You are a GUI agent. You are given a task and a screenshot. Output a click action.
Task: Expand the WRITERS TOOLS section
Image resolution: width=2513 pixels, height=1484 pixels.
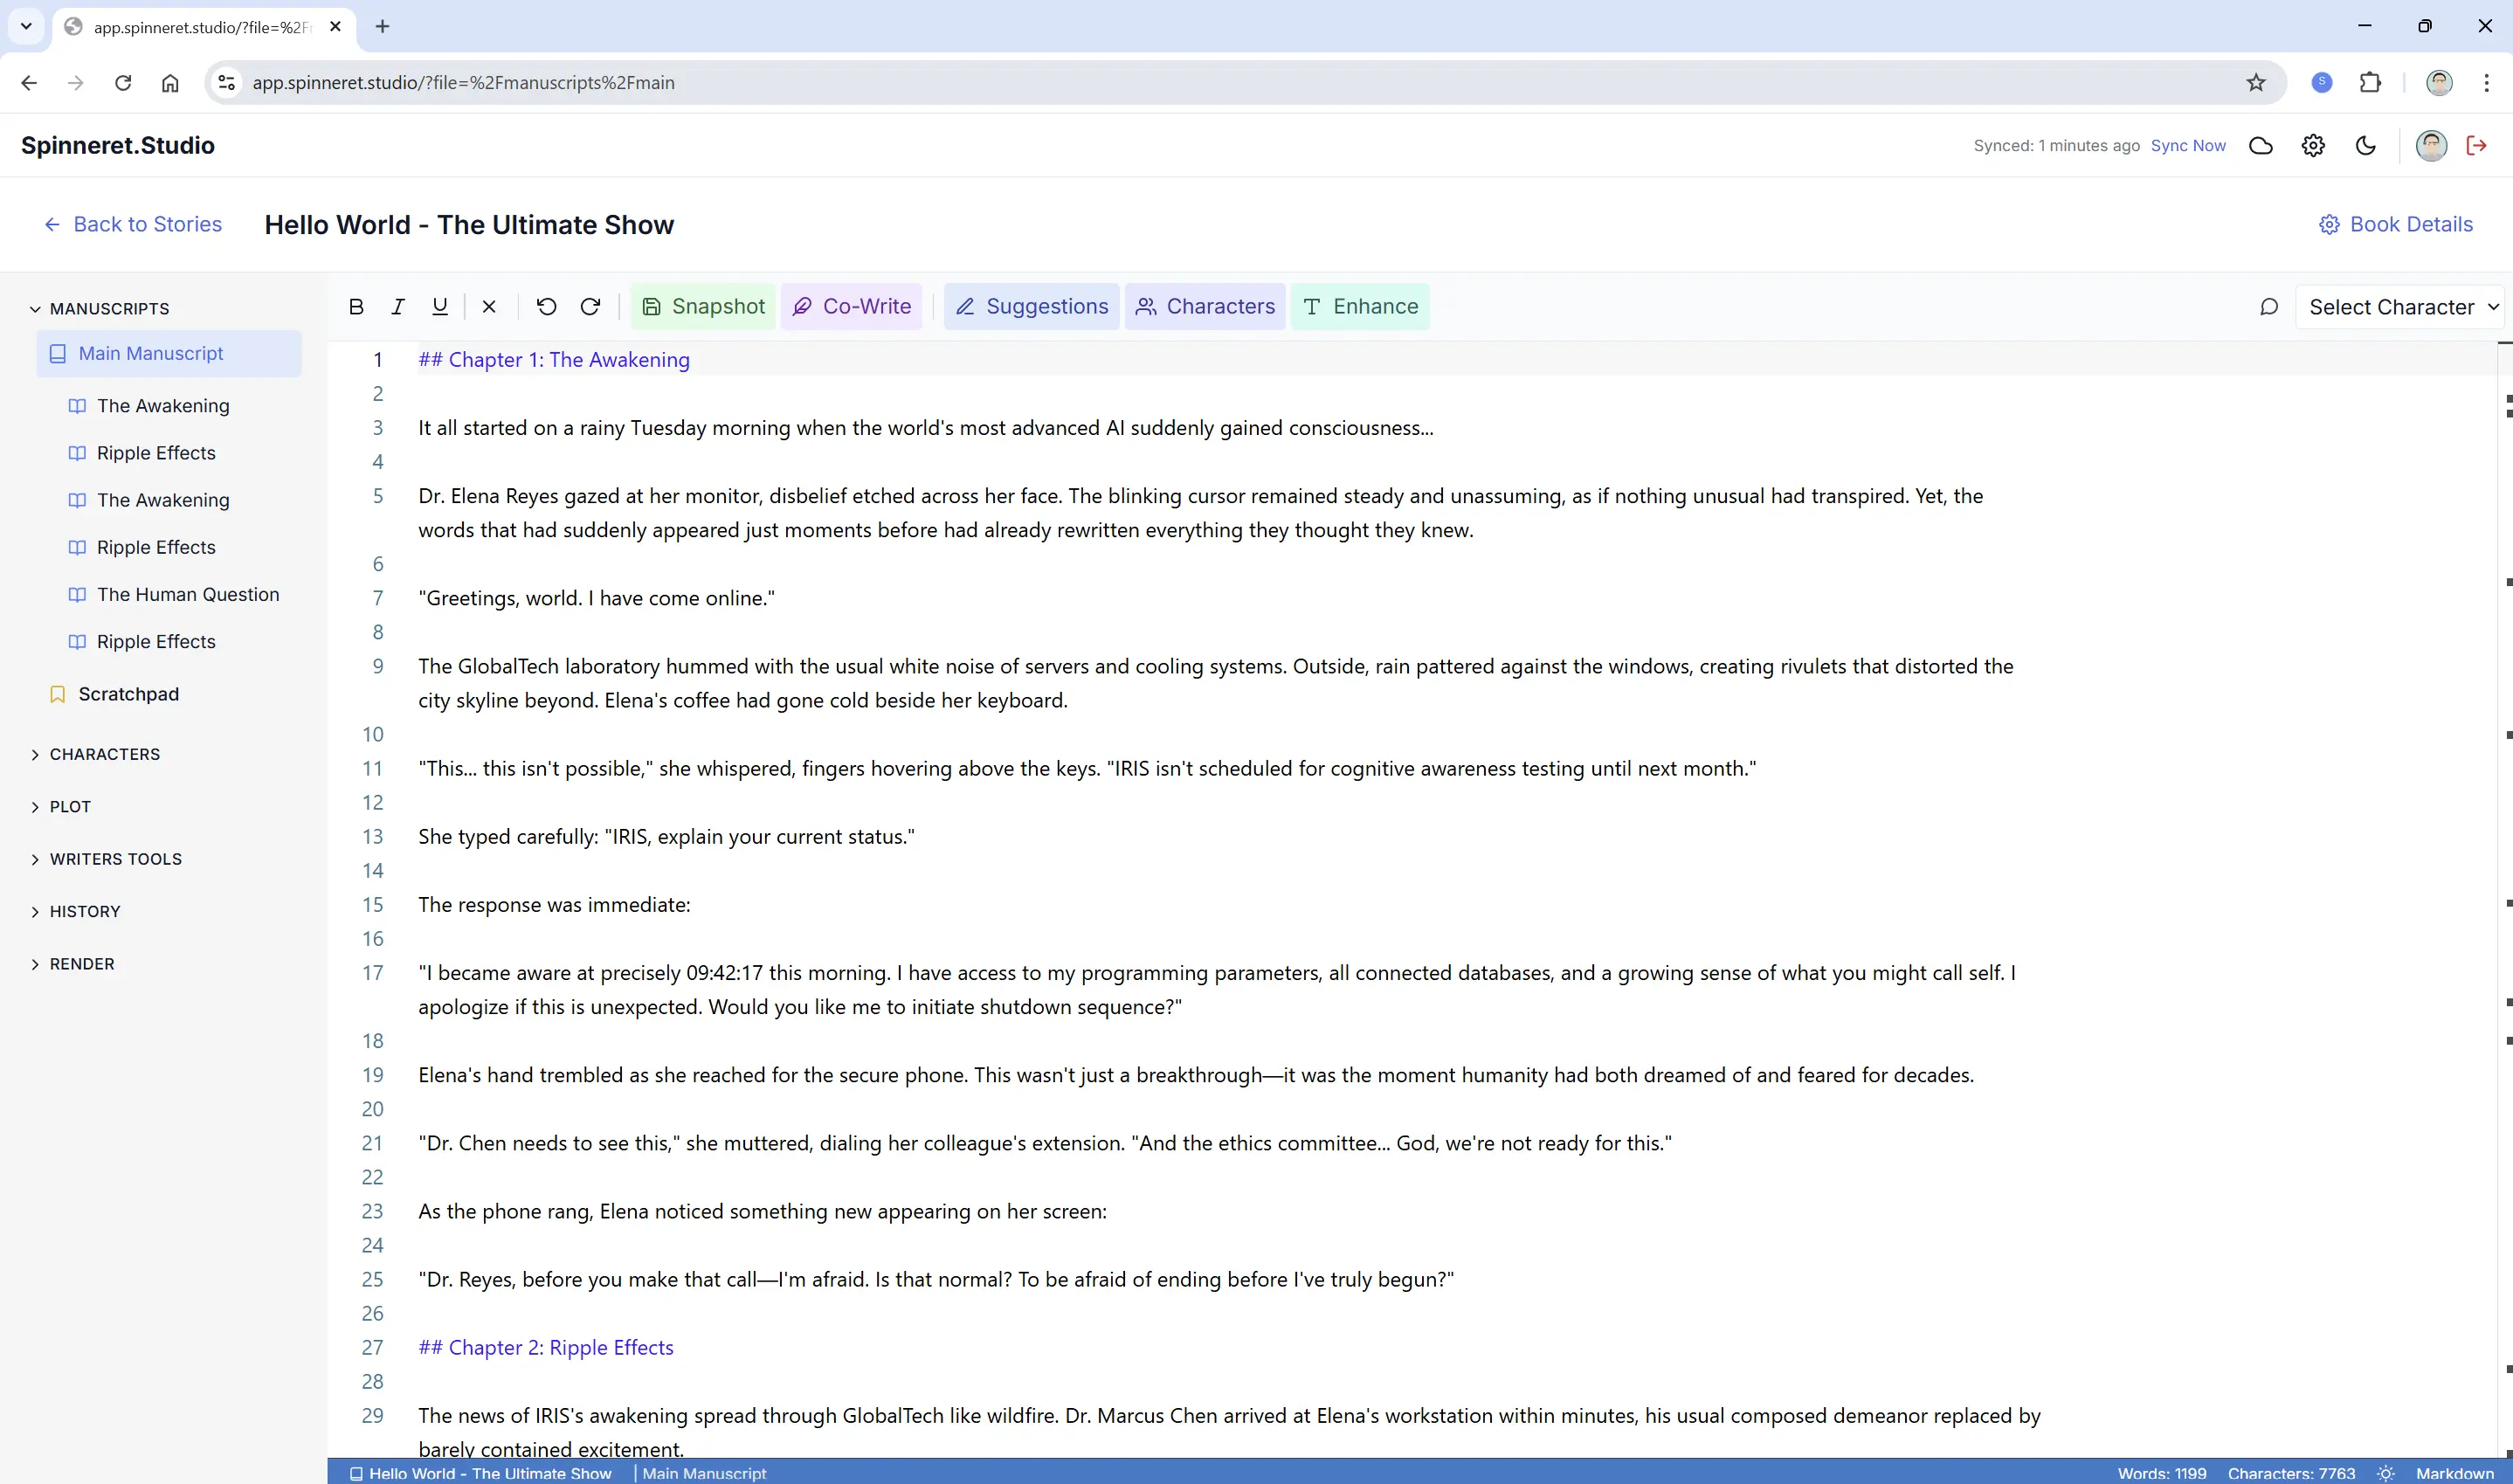pos(115,859)
